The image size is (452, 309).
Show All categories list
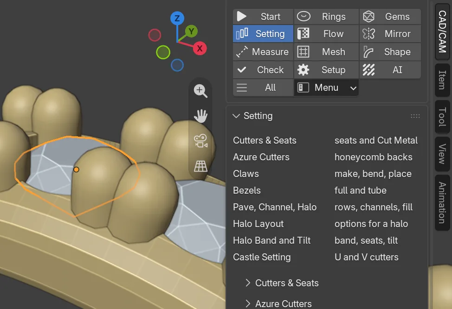pyautogui.click(x=263, y=88)
